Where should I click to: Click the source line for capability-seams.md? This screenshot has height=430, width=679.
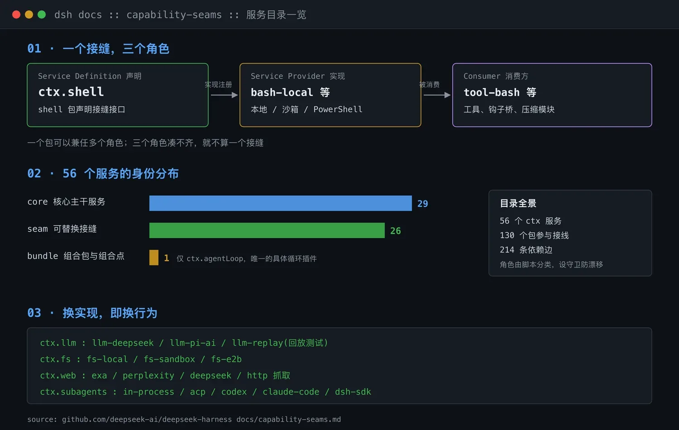coord(184,420)
